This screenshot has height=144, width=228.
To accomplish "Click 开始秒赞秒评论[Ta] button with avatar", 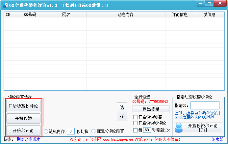I will tap(198, 128).
